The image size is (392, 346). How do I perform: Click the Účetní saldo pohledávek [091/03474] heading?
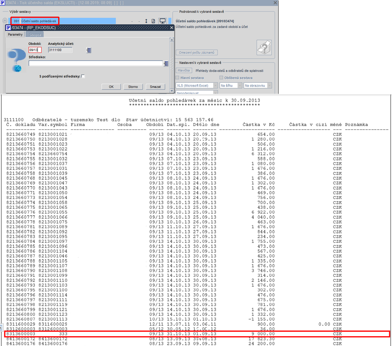(205, 21)
